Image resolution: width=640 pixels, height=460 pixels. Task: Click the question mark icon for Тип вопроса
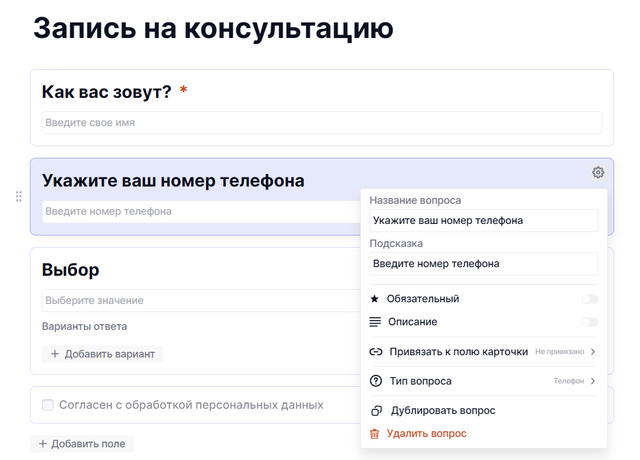(x=376, y=381)
